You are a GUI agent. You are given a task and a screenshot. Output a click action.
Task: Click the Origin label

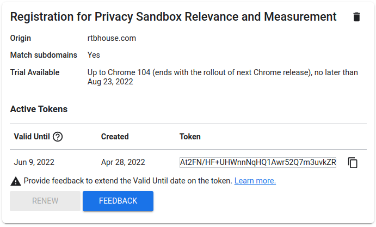[21, 38]
